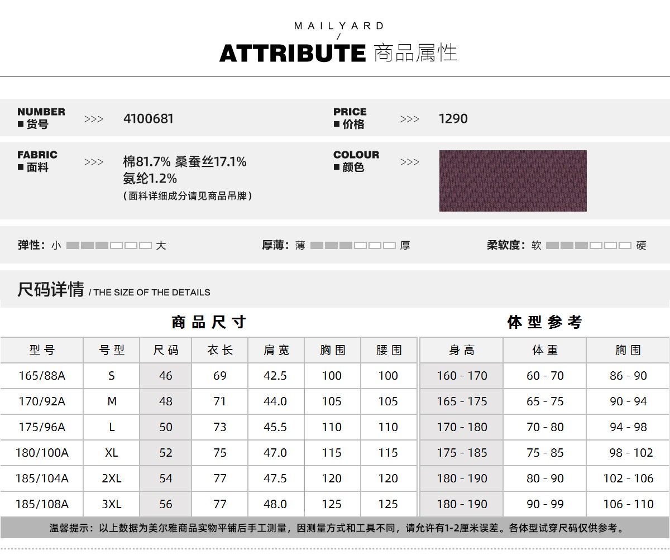
Task: Click weight range 90 - 99 cell
Action: pyautogui.click(x=545, y=504)
